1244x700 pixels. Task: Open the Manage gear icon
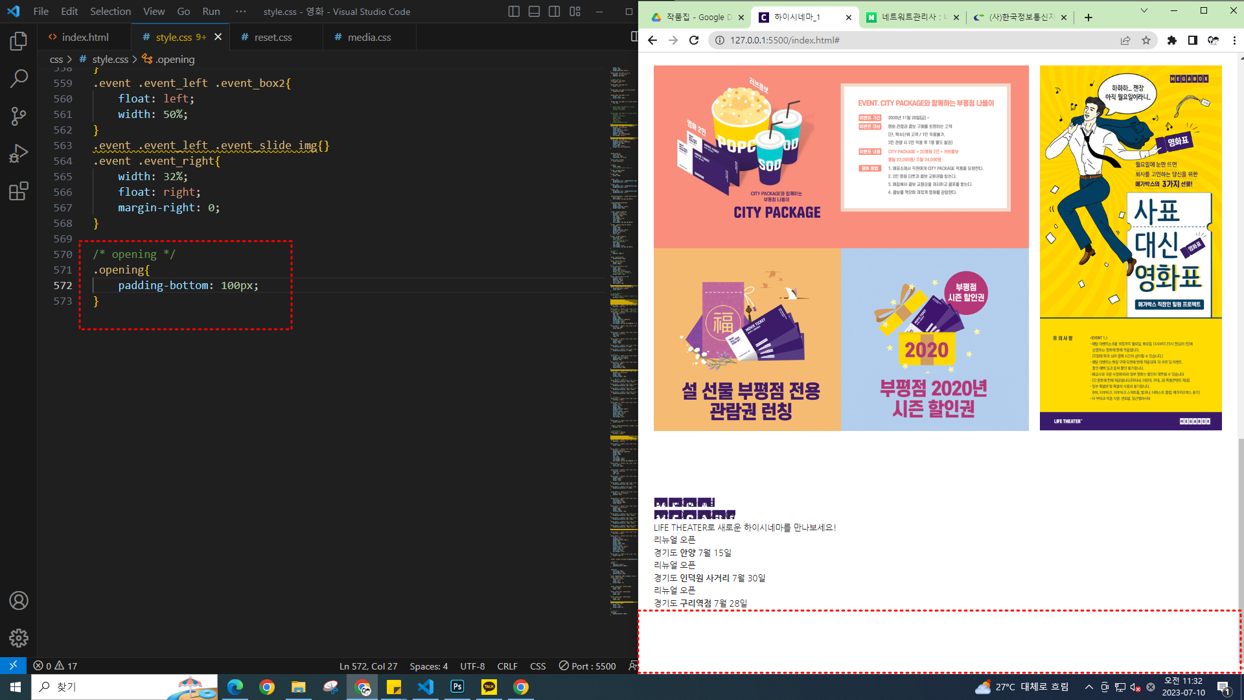18,638
